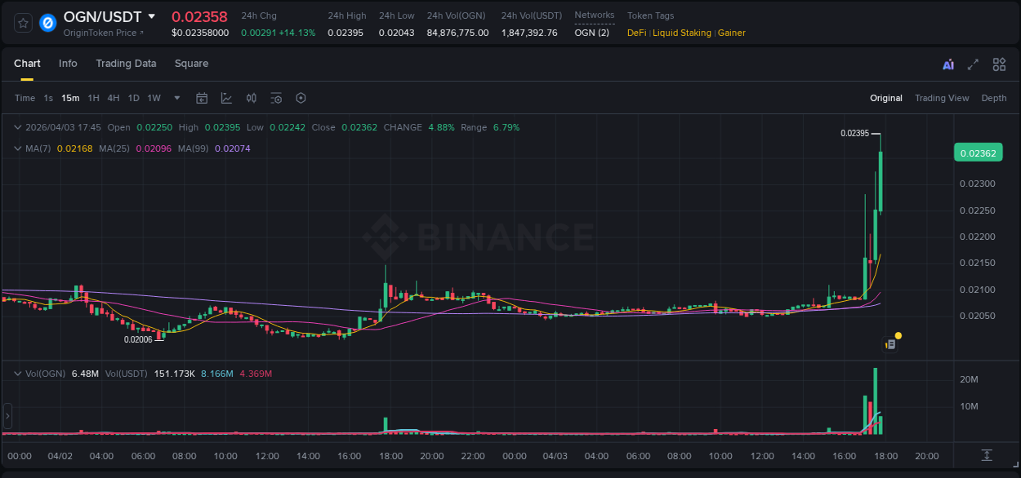Click the hexagon order display icon
The image size is (1021, 478).
pos(301,98)
